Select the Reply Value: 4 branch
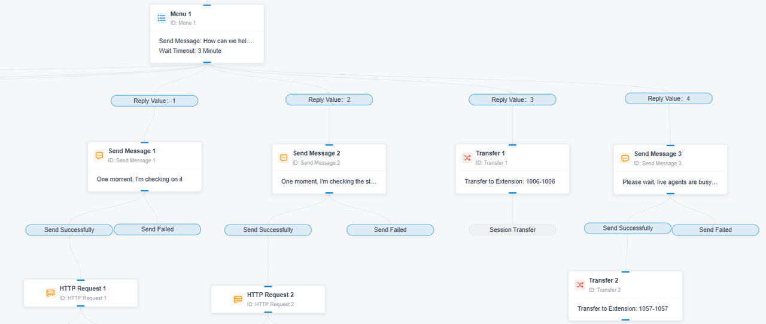This screenshot has width=766, height=324. (x=668, y=98)
